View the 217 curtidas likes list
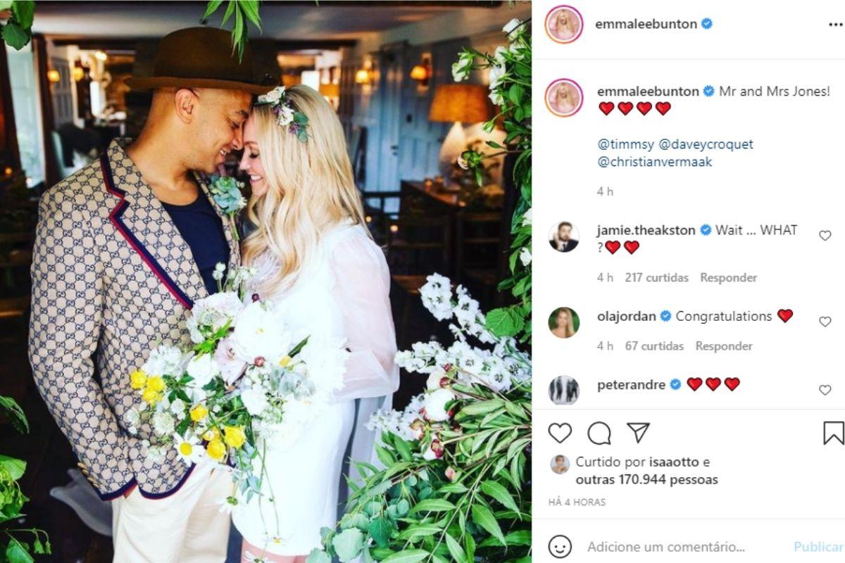This screenshot has width=845, height=563. click(657, 277)
